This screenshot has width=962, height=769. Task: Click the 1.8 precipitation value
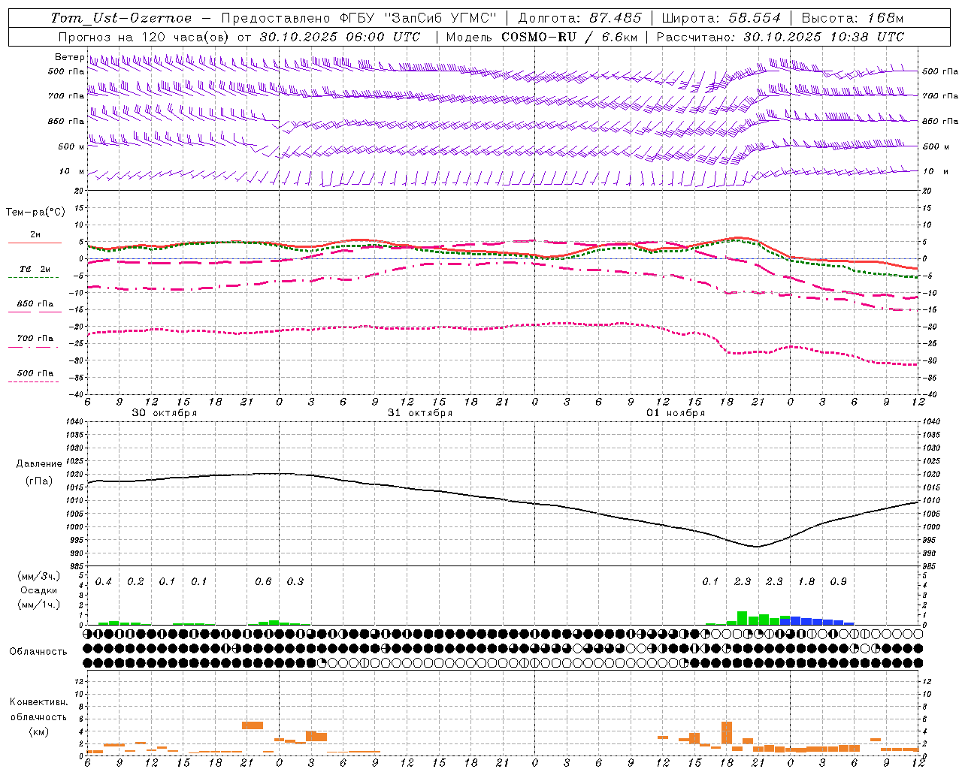[806, 582]
